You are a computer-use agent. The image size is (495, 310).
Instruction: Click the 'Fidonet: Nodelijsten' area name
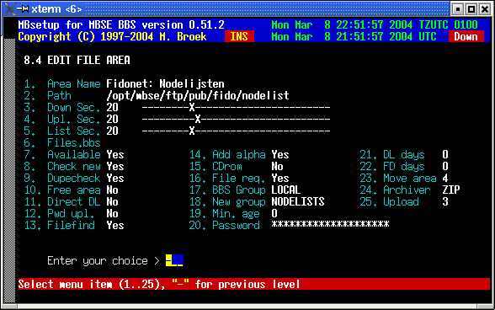click(x=165, y=84)
